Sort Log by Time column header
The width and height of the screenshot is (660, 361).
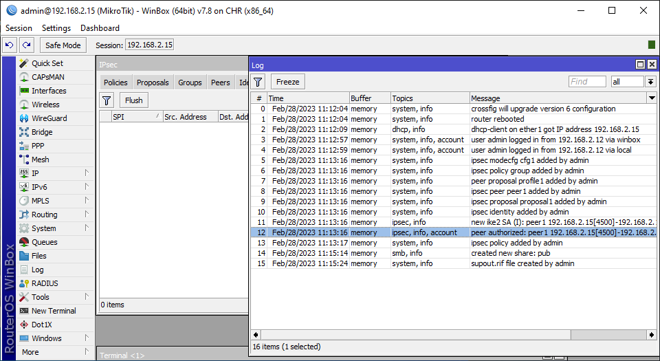point(308,98)
